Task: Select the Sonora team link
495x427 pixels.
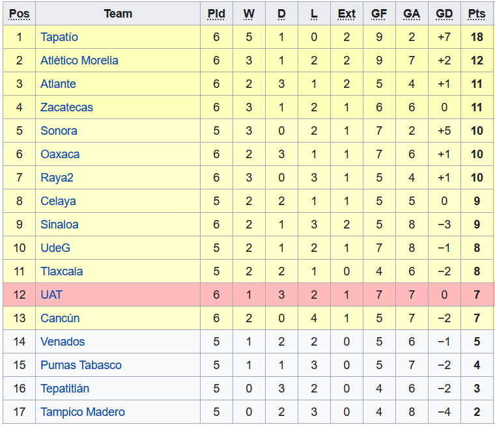Action: point(59,131)
